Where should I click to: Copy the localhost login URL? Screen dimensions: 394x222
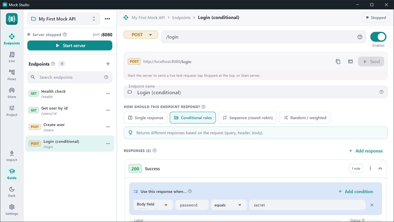[x=338, y=61]
